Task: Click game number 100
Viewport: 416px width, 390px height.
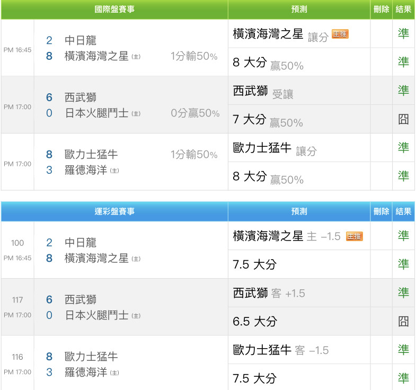Action: click(17, 243)
